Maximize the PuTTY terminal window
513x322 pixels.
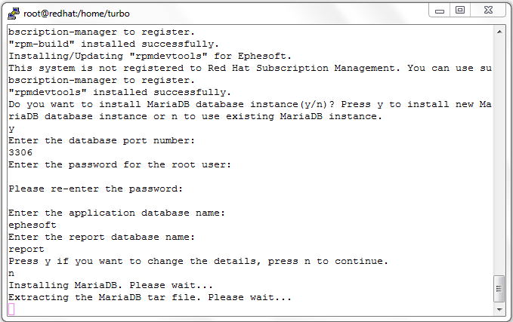pyautogui.click(x=460, y=10)
